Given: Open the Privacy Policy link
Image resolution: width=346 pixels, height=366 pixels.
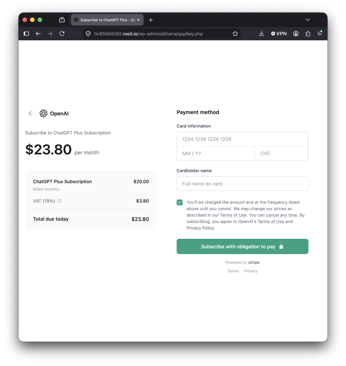Looking at the screenshot, I should point(200,228).
